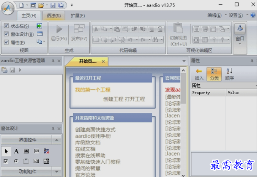Click the undo arrow icon in 代码编辑

tap(130, 40)
